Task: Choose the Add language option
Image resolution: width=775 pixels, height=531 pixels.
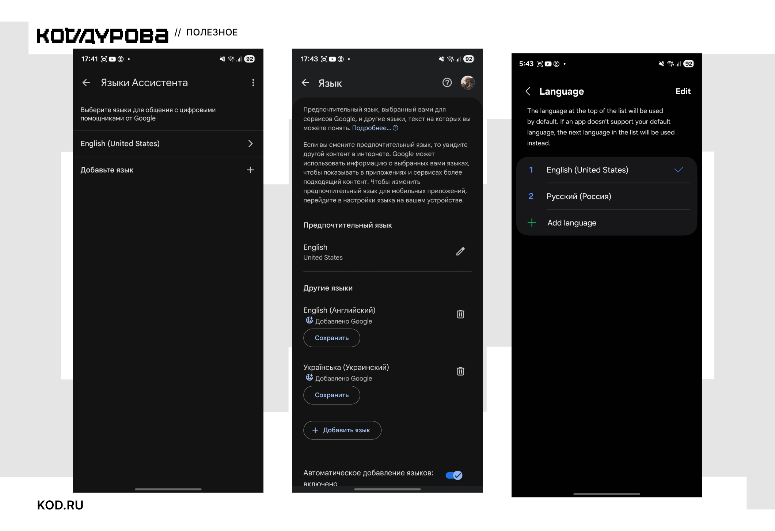Action: [607, 223]
